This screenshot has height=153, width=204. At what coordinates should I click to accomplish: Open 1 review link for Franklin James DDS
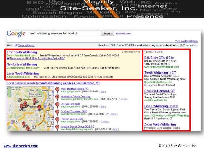(105, 122)
